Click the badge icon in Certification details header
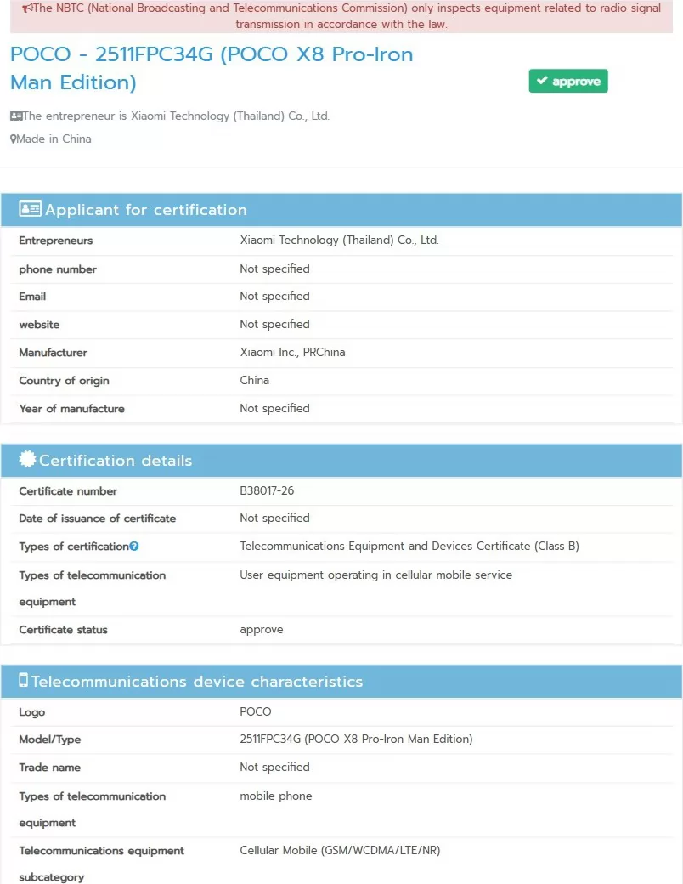Screen dimensions: 683x884 pos(27,460)
